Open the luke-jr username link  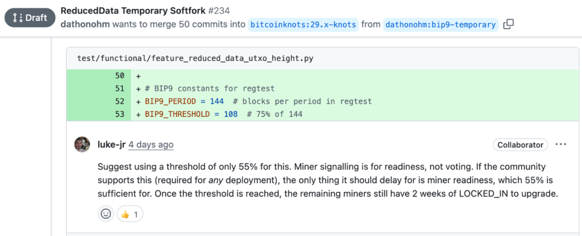(x=112, y=144)
